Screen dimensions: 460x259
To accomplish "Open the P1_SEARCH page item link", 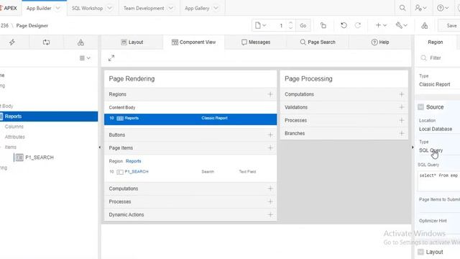I will point(137,171).
